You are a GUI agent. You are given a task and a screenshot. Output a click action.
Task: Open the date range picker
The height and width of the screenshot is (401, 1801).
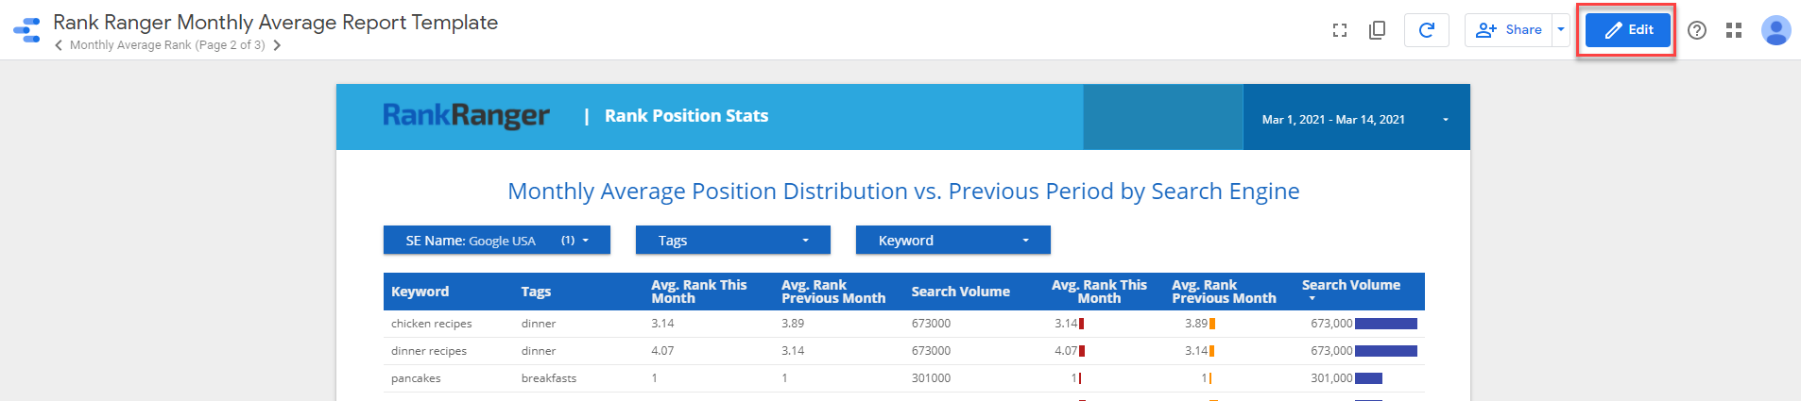(1355, 119)
